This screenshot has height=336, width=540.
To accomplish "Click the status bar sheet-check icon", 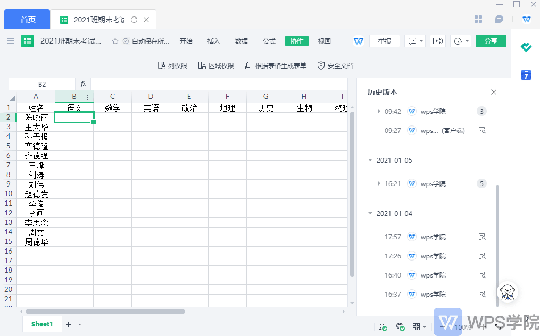I will (383, 326).
